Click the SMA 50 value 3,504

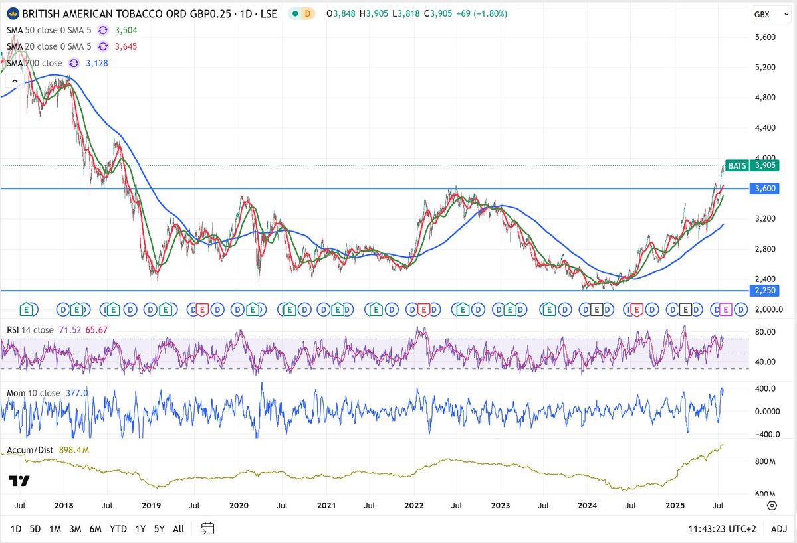(x=126, y=30)
